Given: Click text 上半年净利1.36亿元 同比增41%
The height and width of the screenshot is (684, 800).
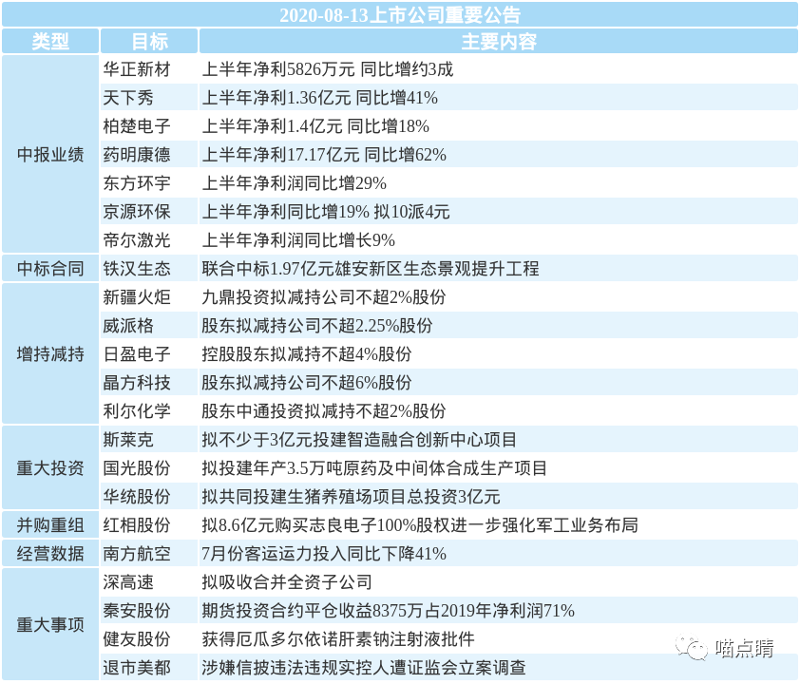Looking at the screenshot, I should coord(320,98).
